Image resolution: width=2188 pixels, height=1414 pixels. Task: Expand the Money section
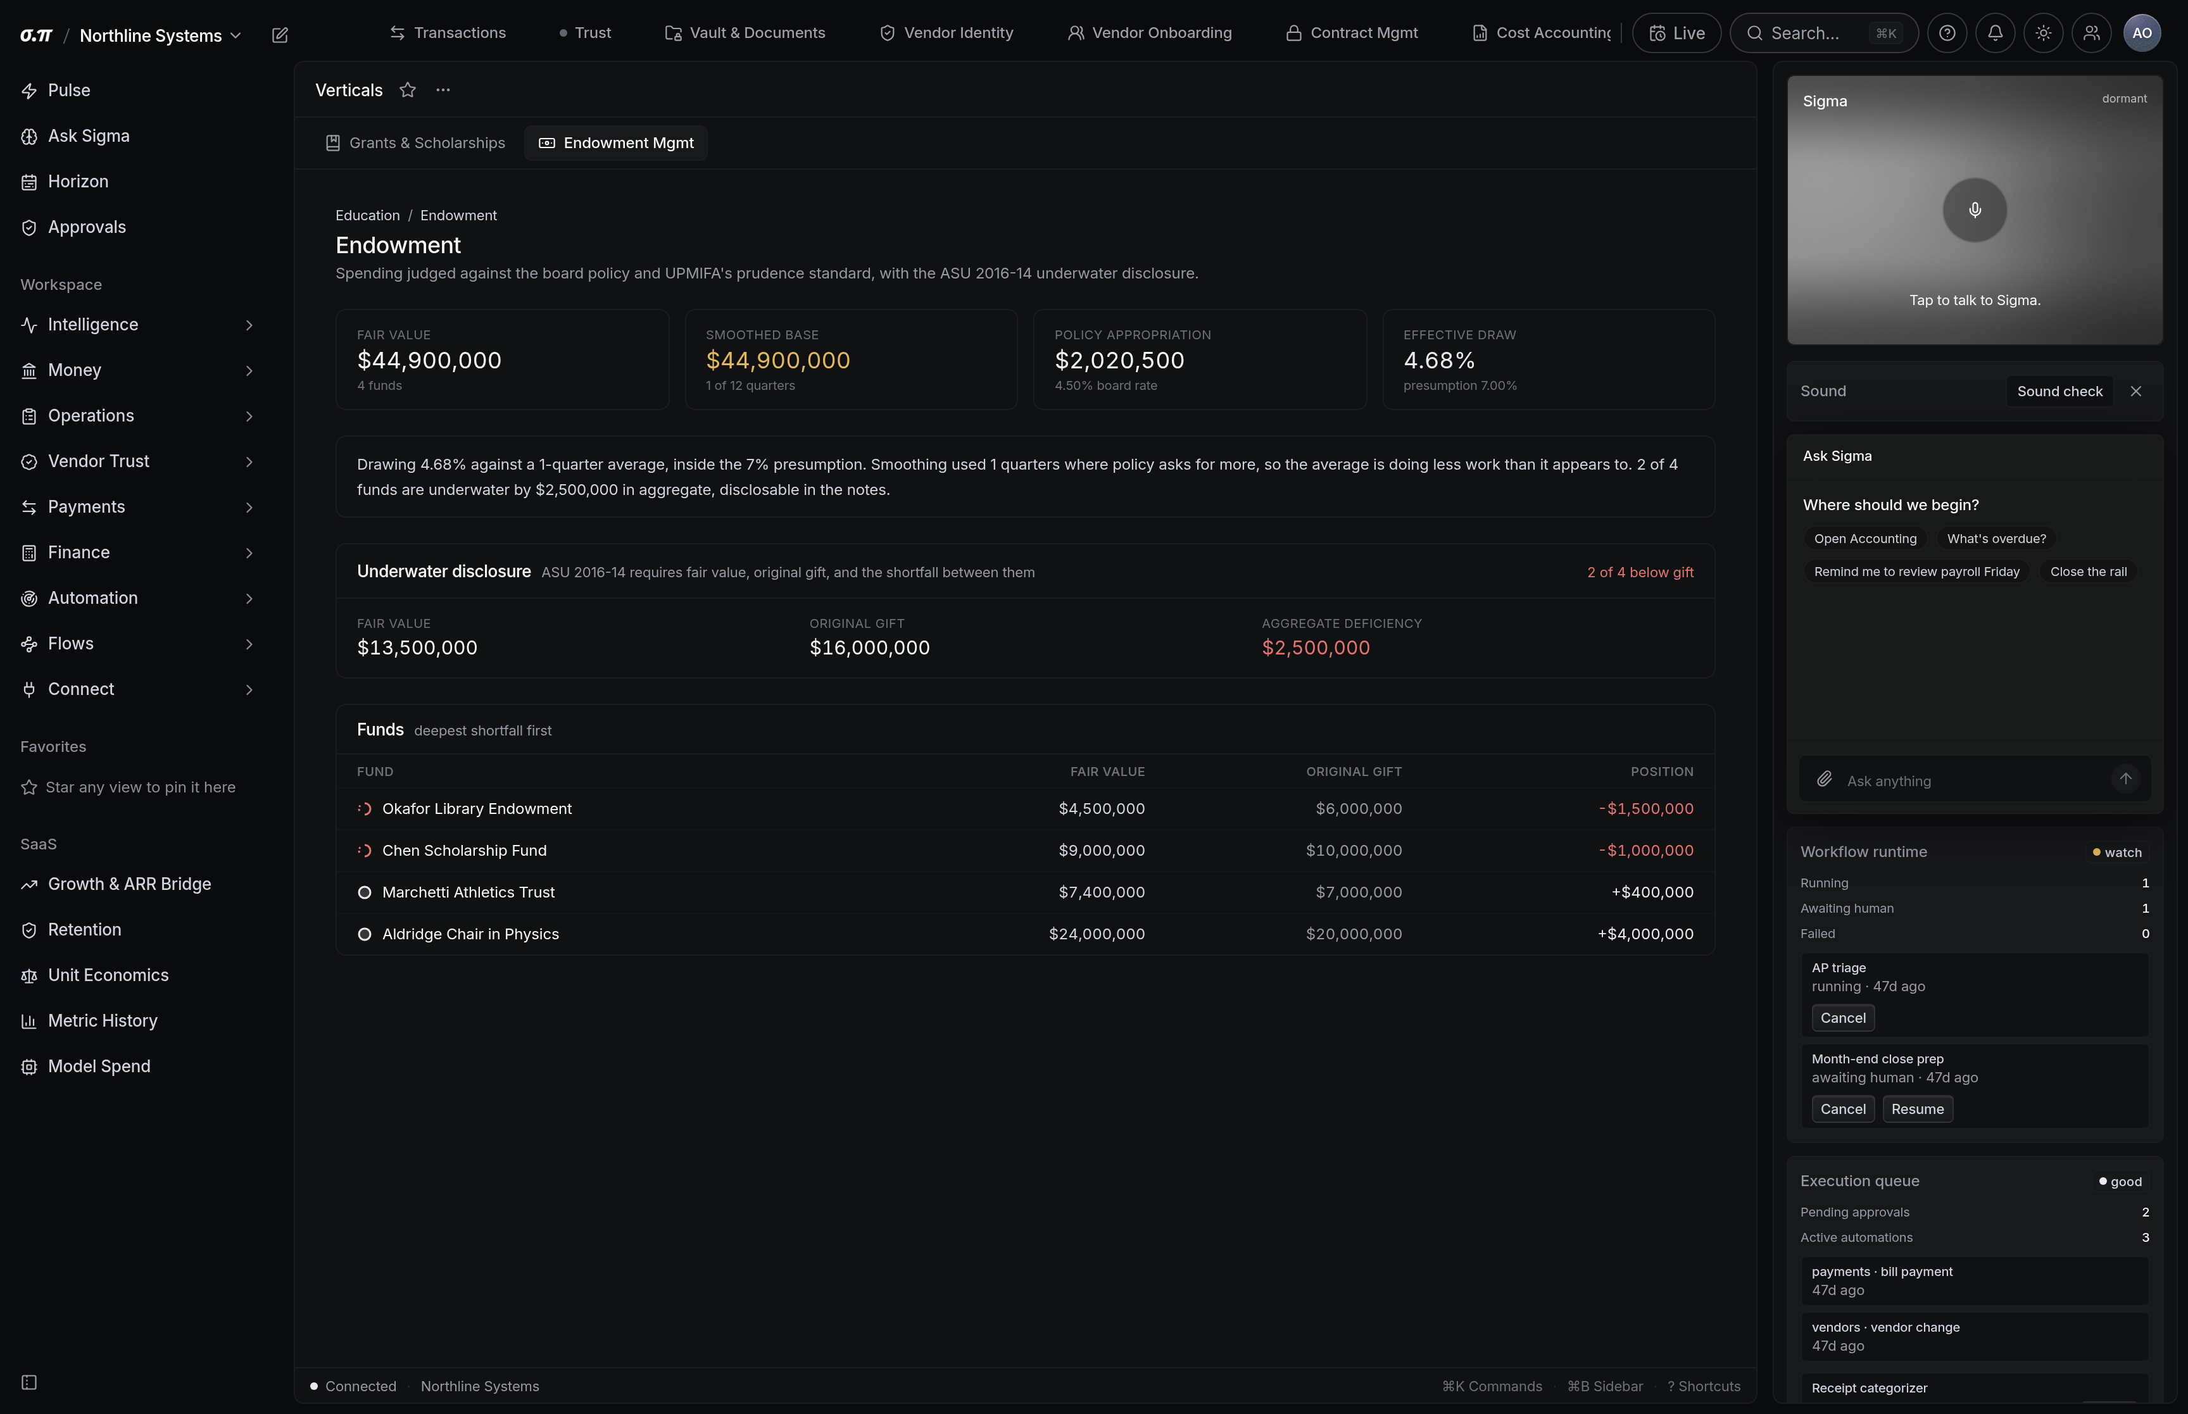coord(138,370)
